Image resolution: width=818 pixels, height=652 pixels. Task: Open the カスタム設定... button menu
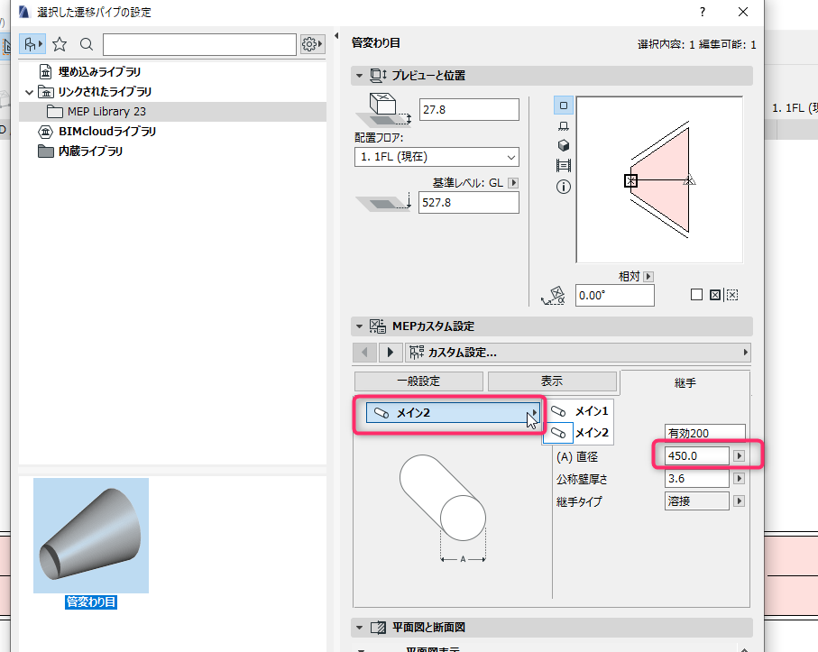coord(578,353)
